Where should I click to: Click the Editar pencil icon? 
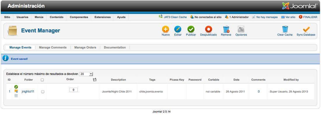[178, 29]
